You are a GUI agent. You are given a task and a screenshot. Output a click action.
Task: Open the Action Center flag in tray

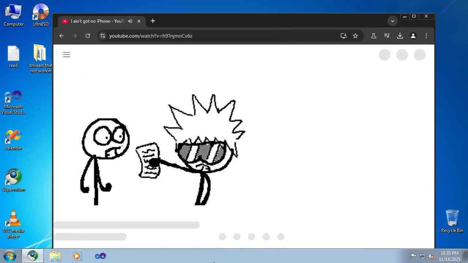pos(413,256)
